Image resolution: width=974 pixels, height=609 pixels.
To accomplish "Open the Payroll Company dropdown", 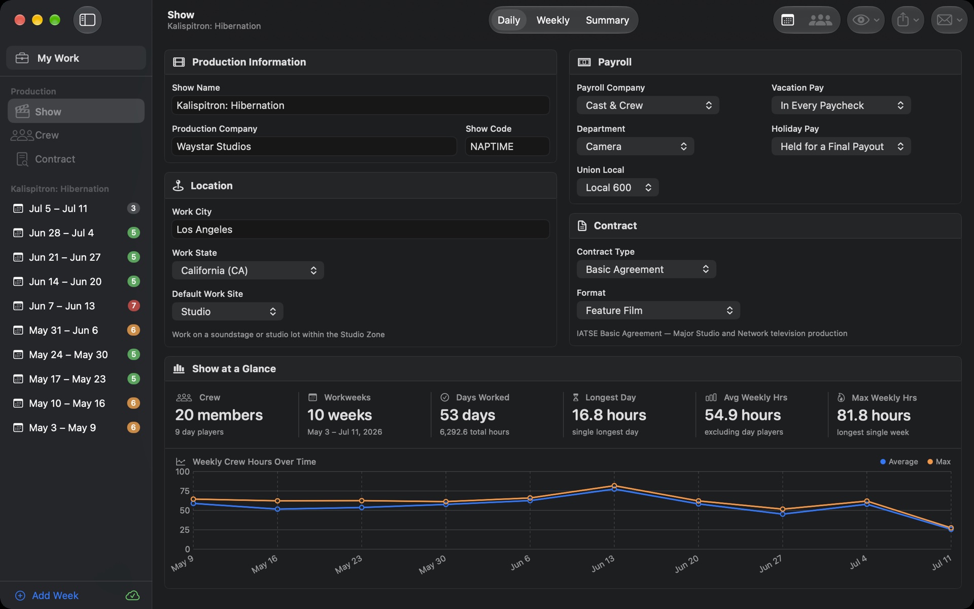I will [x=648, y=106].
